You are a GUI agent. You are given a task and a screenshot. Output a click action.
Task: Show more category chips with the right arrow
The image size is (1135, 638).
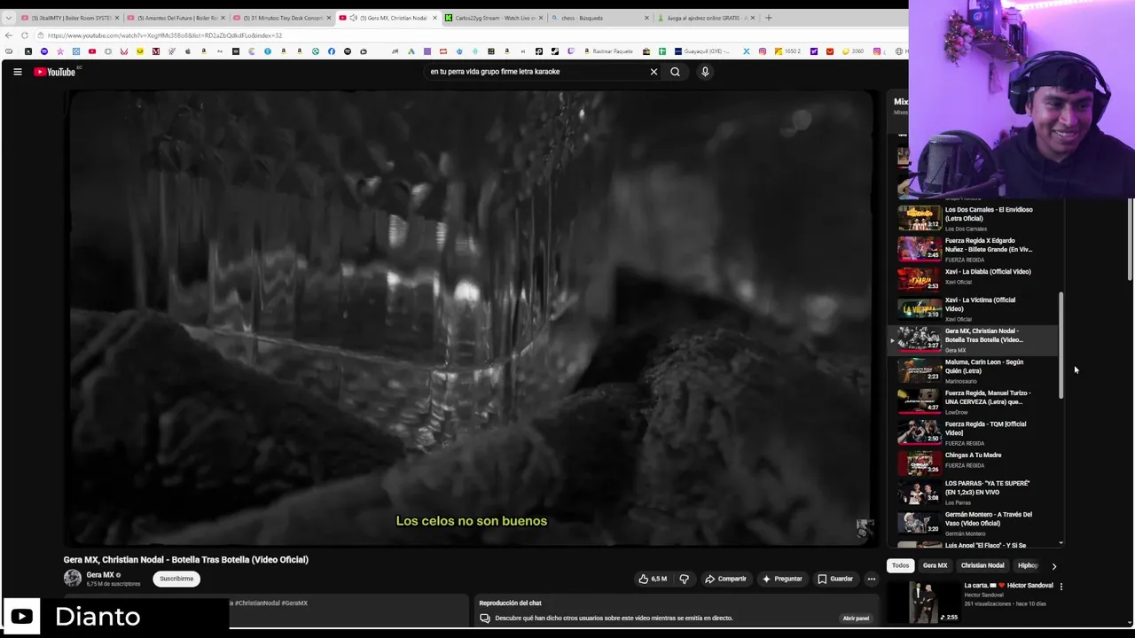(x=1053, y=565)
